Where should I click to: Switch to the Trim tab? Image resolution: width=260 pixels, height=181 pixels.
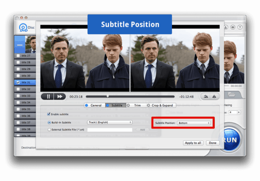pyautogui.click(x=136, y=105)
